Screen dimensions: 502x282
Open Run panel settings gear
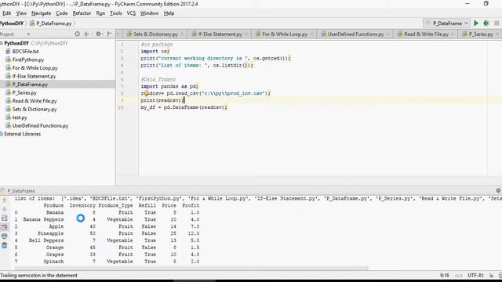coord(498,190)
